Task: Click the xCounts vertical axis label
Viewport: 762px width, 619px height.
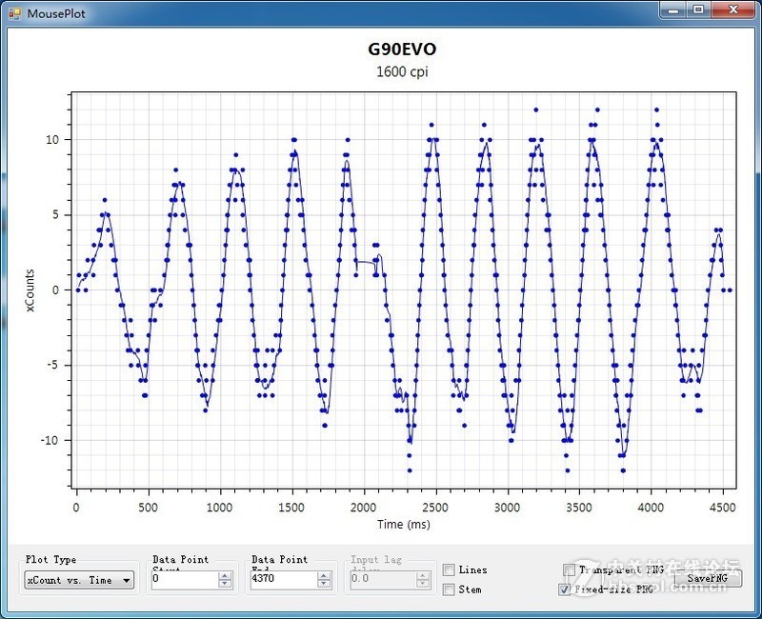Action: coord(30,291)
